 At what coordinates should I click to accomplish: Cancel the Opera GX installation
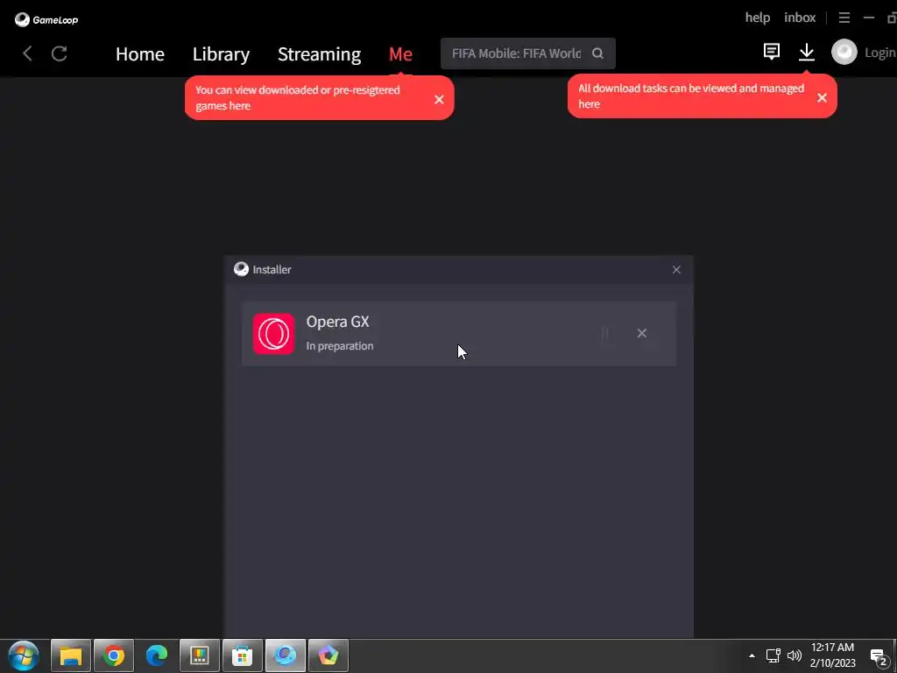pos(642,333)
